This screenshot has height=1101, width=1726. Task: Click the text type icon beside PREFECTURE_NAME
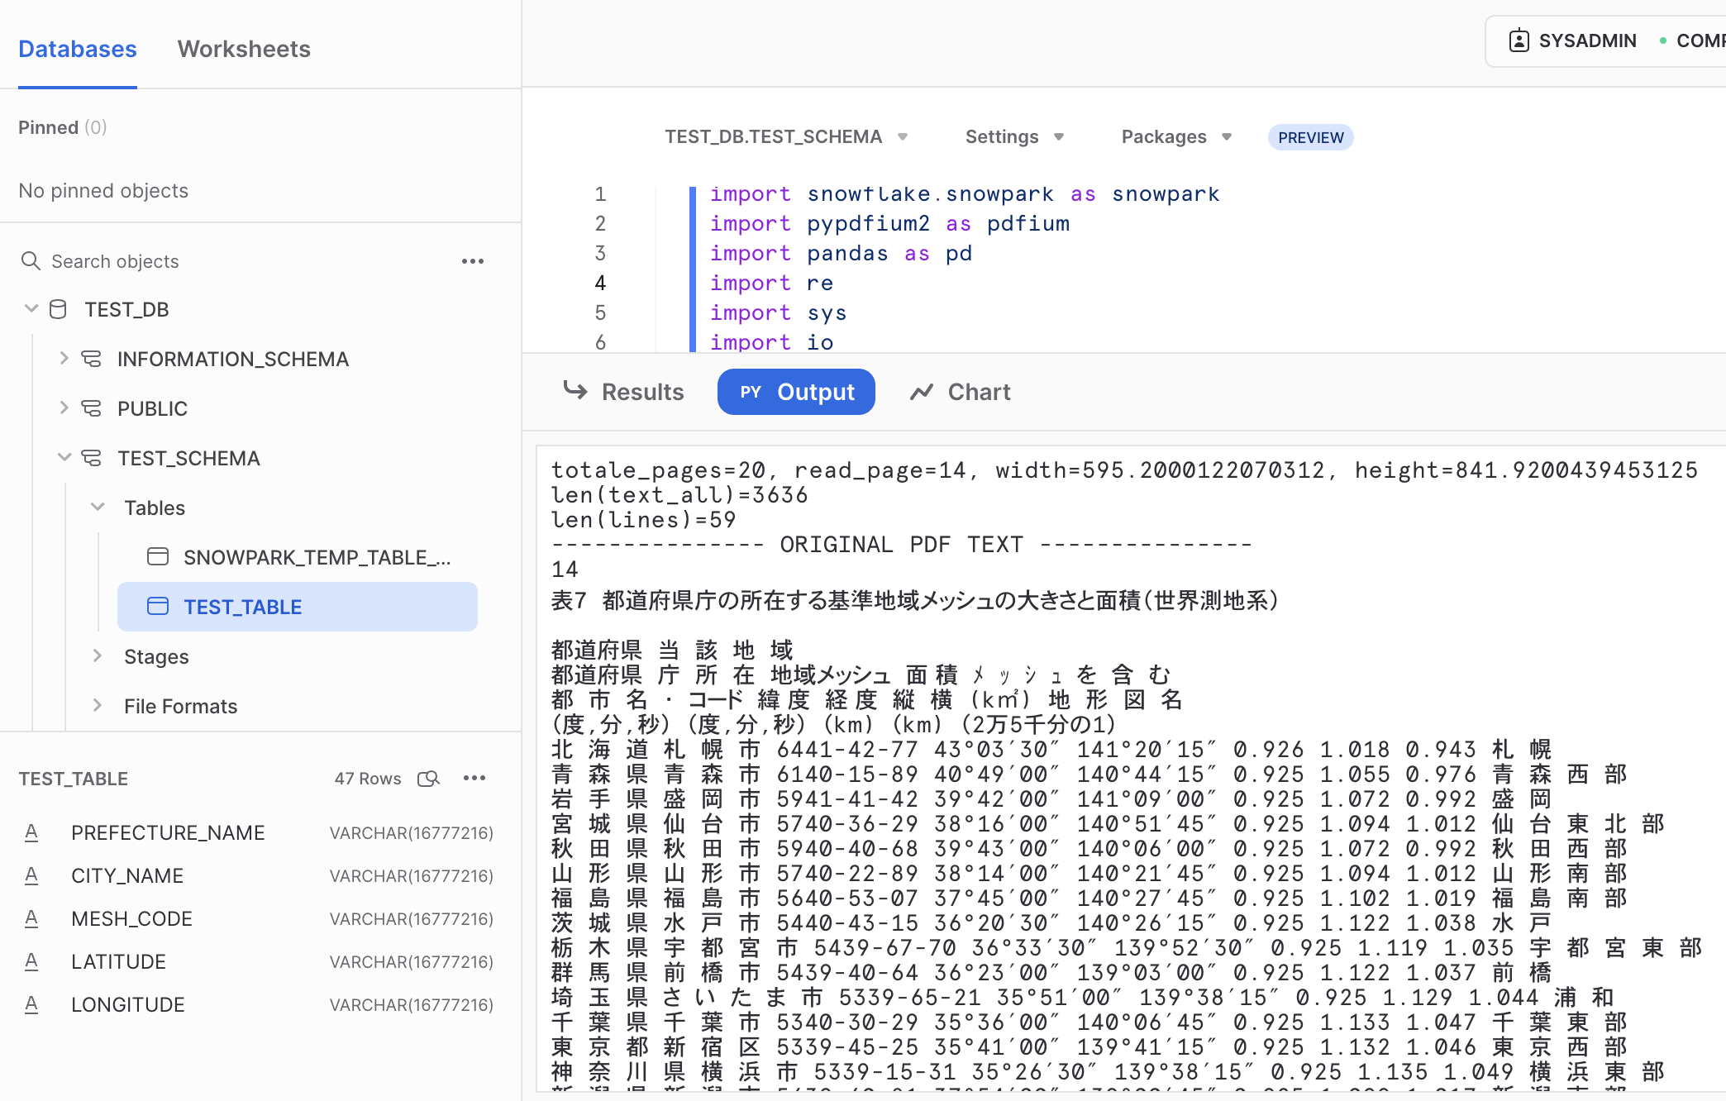(x=31, y=832)
